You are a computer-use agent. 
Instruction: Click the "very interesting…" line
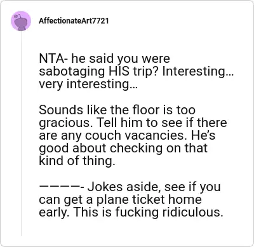click(88, 84)
